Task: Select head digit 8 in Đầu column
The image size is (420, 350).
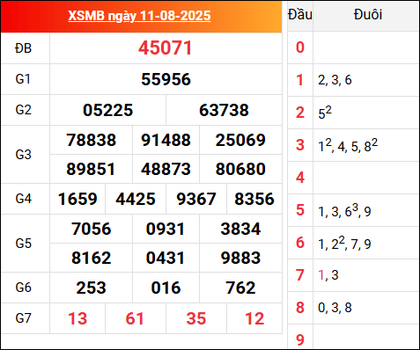Action: [300, 308]
